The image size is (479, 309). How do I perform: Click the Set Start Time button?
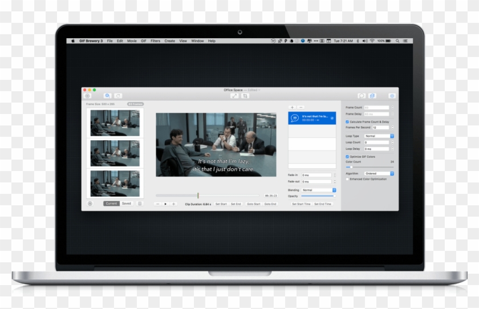[301, 204]
